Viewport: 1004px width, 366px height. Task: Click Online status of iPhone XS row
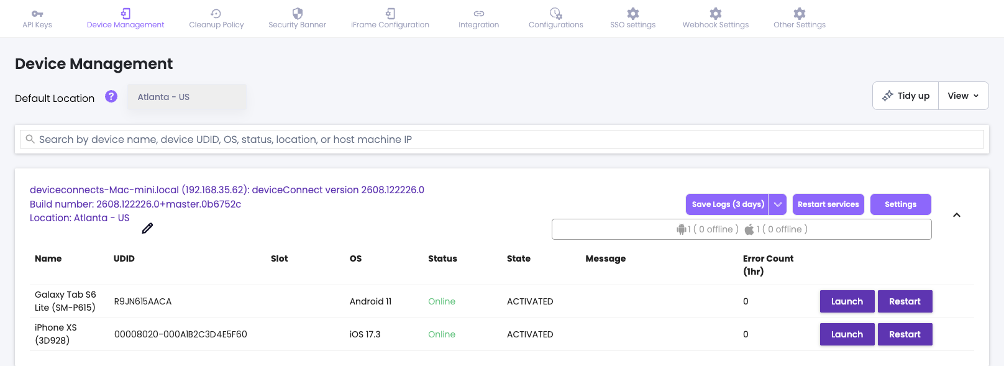[442, 334]
